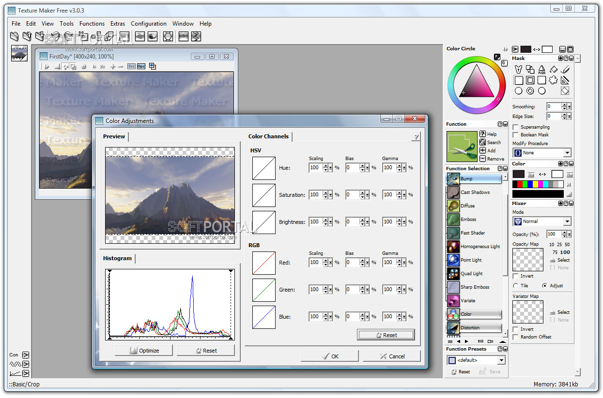Open the Tools menu

pos(67,24)
